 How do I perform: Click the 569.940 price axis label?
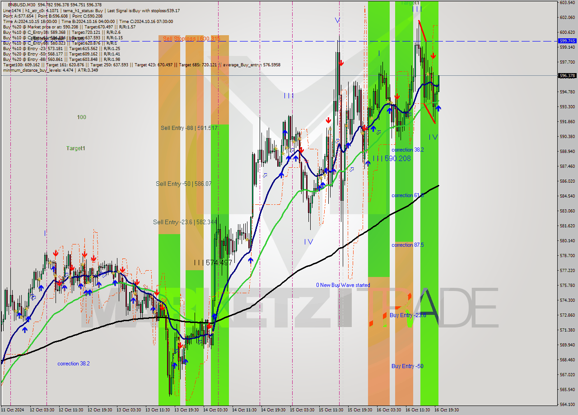tap(567, 345)
